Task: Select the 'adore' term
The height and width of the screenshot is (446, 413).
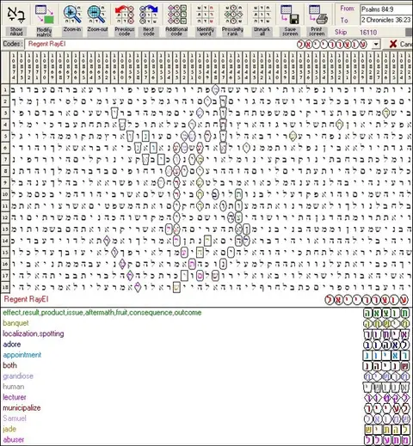Action: (12, 345)
